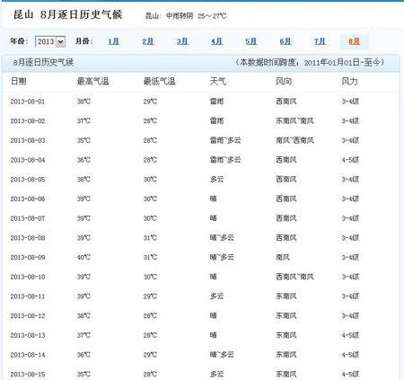This screenshot has width=404, height=380.
Task: Click the date cell 2013-08-04
Action: pos(28,160)
